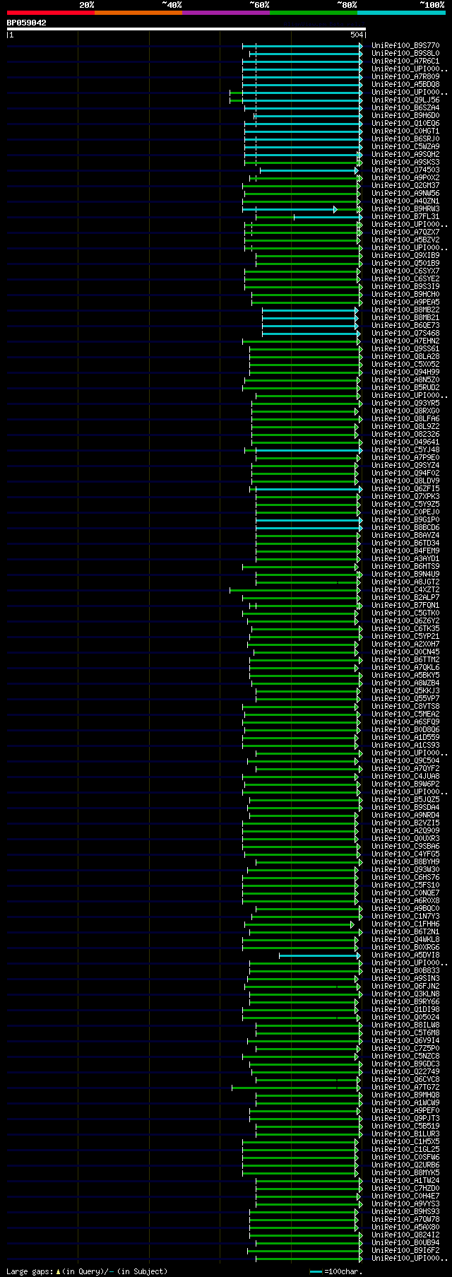Select the UniRef100_B9H6D0 label
The image size is (452, 1277).
pos(406,115)
